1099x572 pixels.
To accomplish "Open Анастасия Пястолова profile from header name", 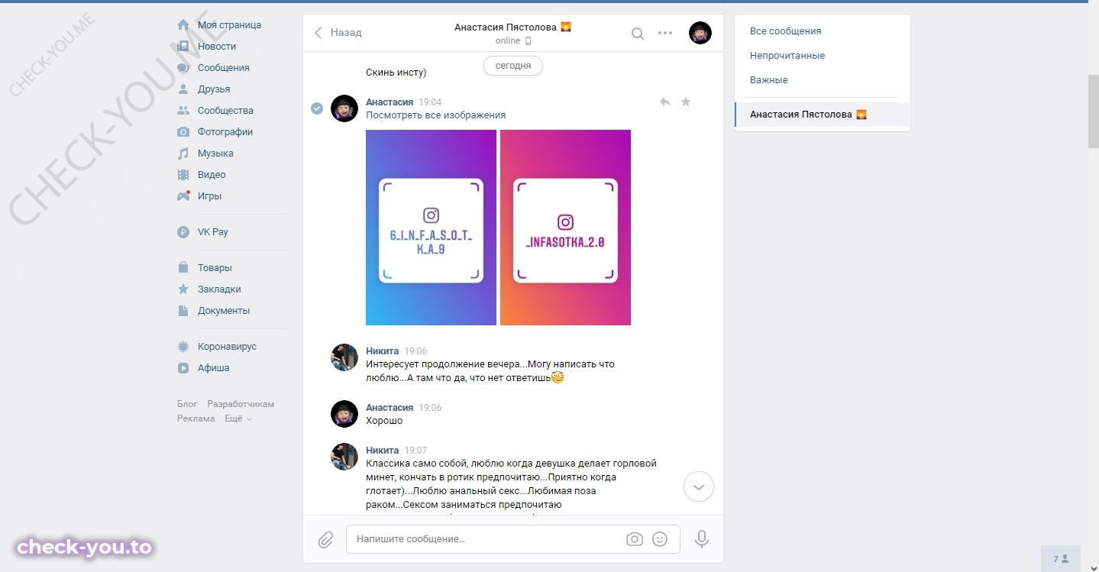I will [x=512, y=27].
